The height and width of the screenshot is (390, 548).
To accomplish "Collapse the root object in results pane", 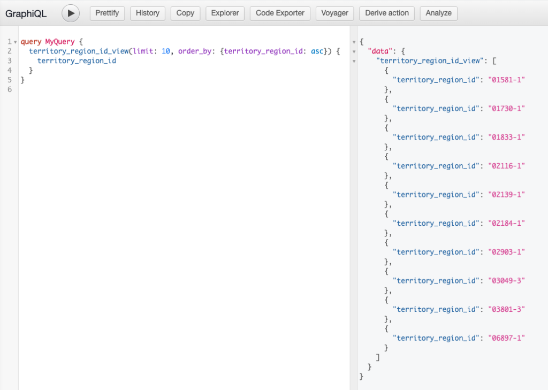I will pyautogui.click(x=354, y=42).
